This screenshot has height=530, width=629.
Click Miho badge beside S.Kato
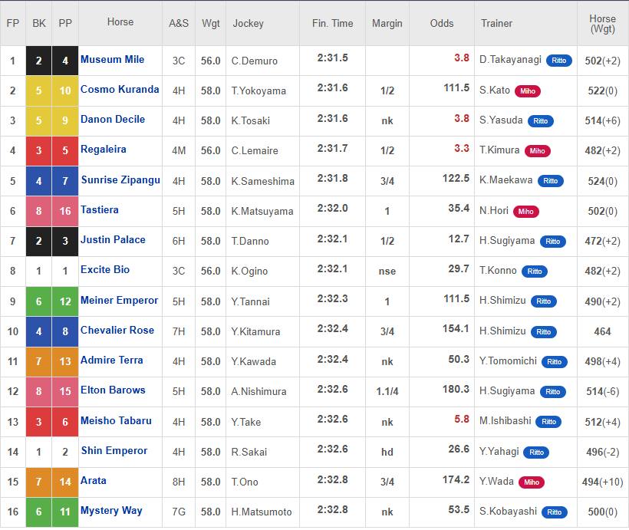pyautogui.click(x=528, y=91)
